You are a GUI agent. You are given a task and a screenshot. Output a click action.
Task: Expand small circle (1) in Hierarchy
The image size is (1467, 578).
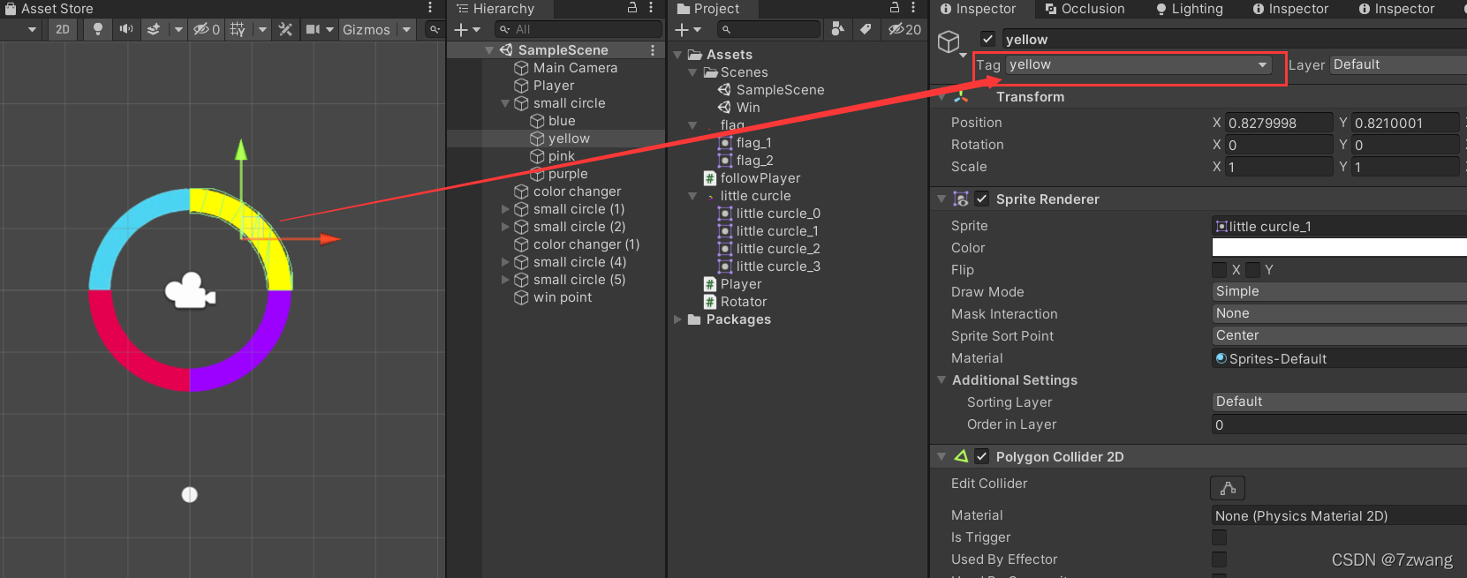505,209
